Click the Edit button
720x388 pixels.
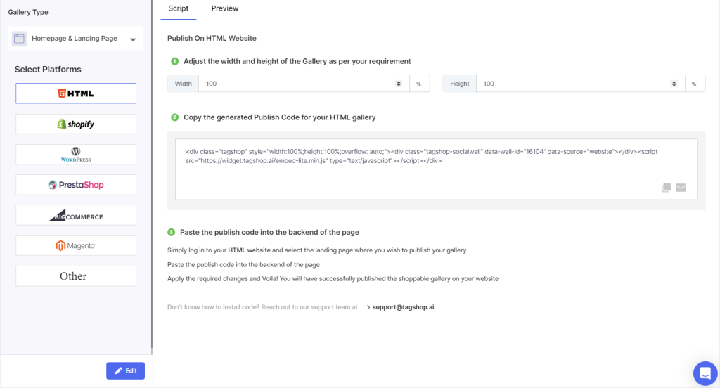pos(125,370)
